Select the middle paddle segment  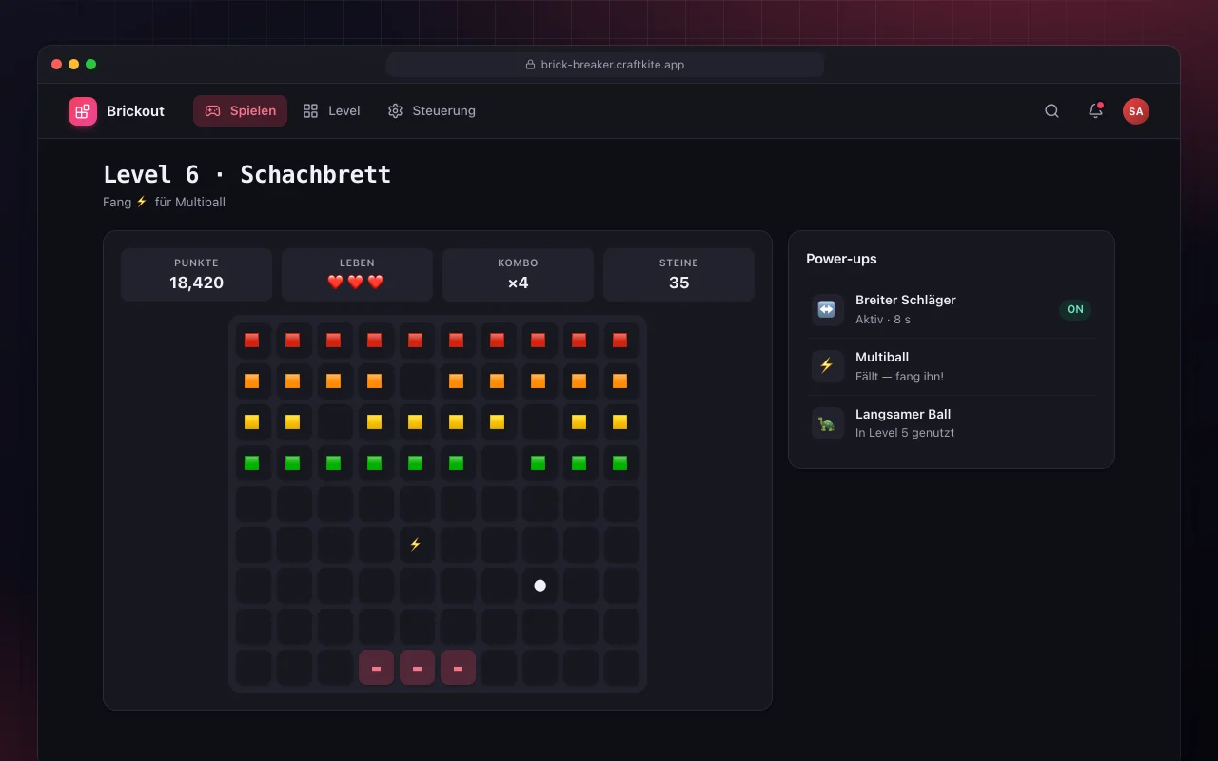click(x=417, y=668)
